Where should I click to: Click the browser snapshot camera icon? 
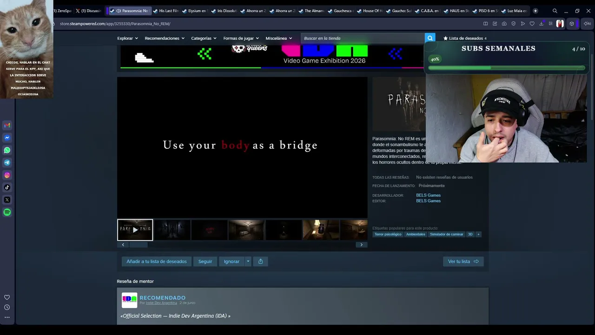pyautogui.click(x=504, y=24)
